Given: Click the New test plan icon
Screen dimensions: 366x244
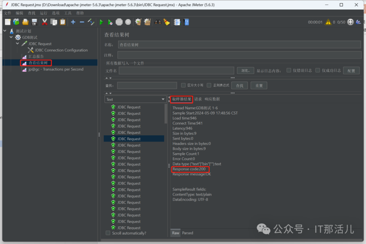Looking at the screenshot, I should (x=8, y=22).
